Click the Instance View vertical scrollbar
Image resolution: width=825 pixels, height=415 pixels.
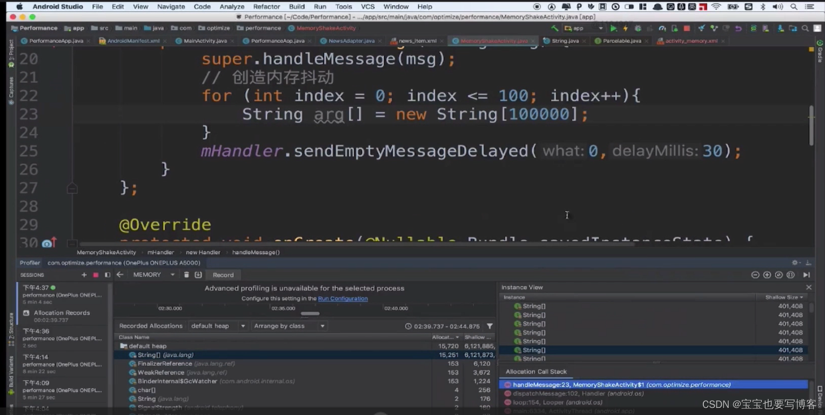pyautogui.click(x=811, y=308)
